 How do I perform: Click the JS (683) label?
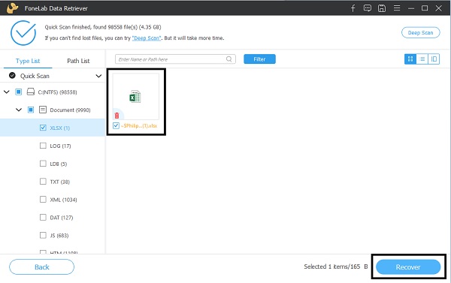pyautogui.click(x=59, y=236)
